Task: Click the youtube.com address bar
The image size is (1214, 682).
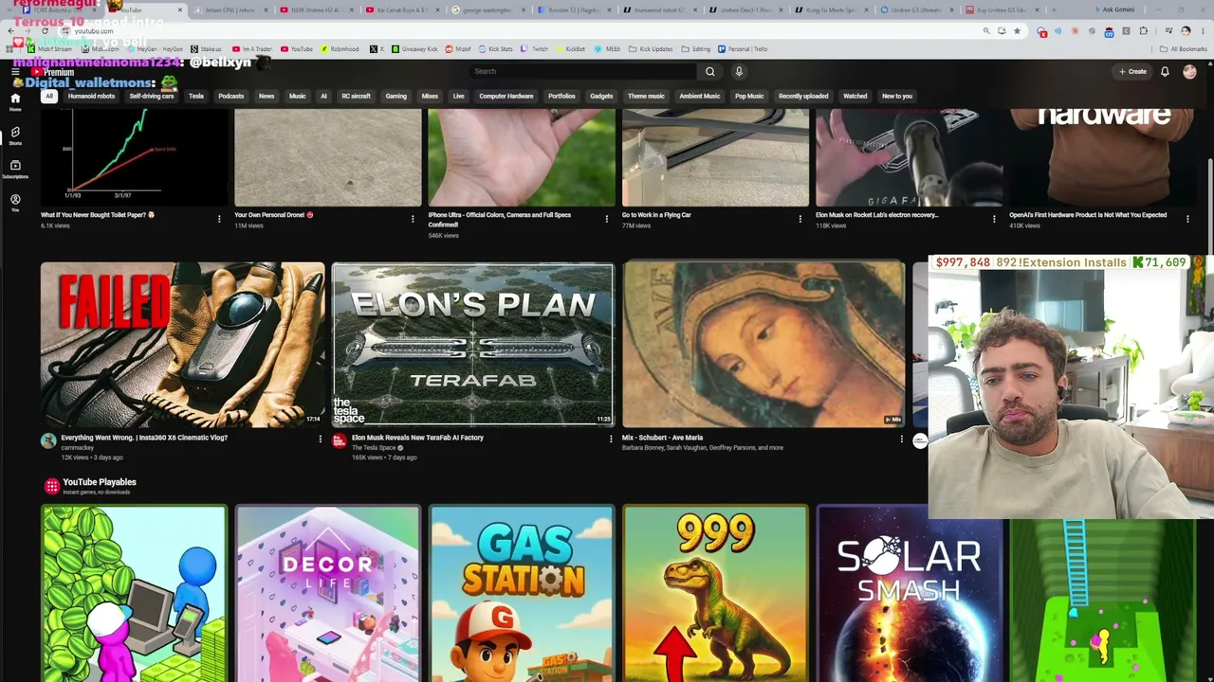Action: tap(522, 31)
